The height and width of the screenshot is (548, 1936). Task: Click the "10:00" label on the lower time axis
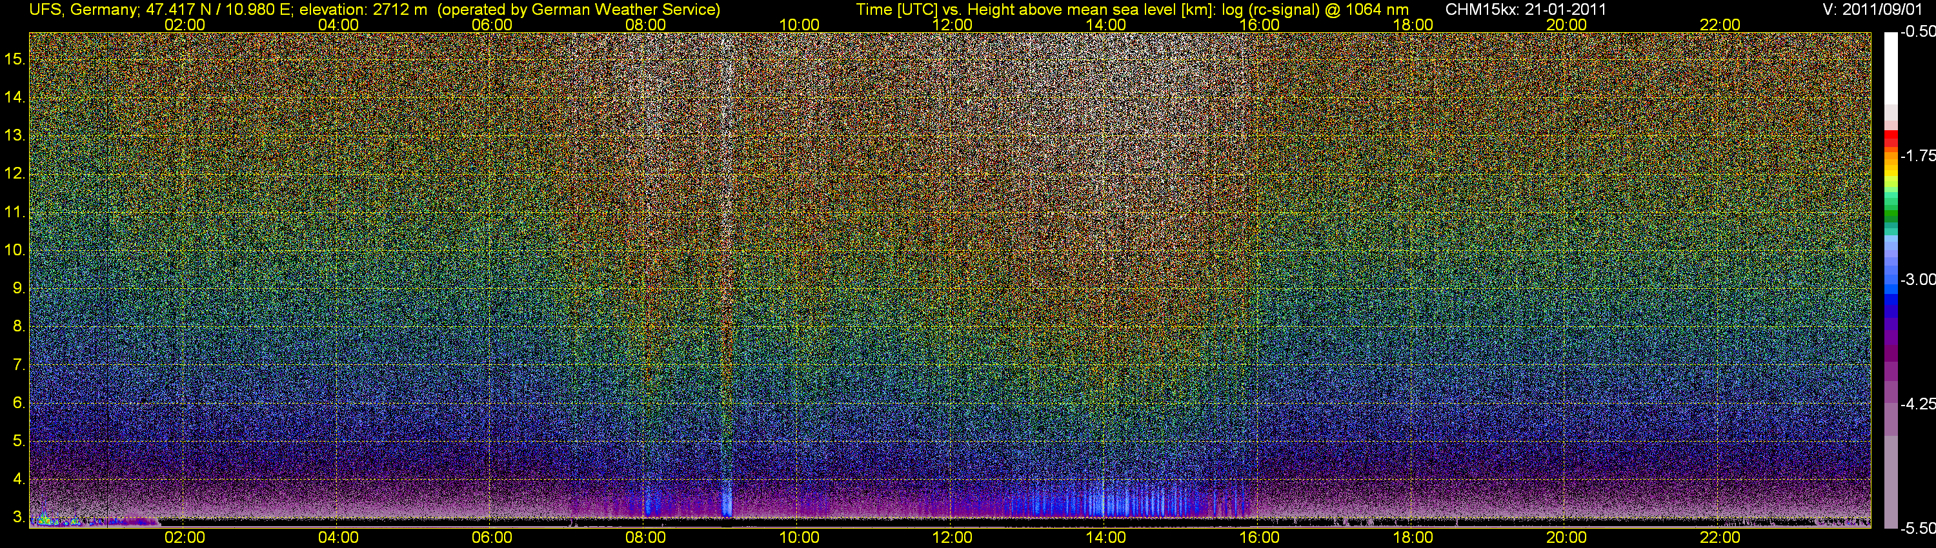(799, 538)
